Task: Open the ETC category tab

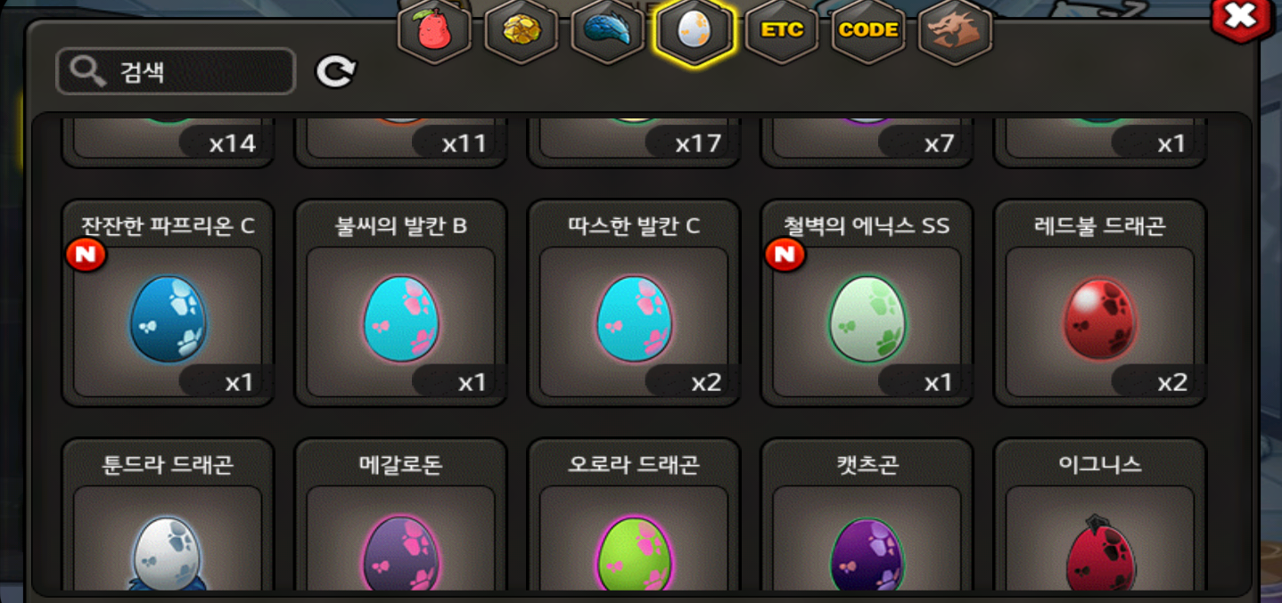Action: tap(782, 33)
